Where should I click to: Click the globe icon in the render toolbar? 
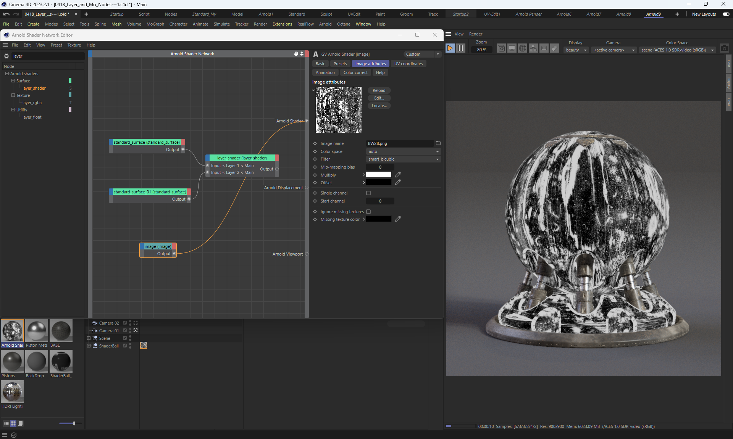[x=523, y=48]
